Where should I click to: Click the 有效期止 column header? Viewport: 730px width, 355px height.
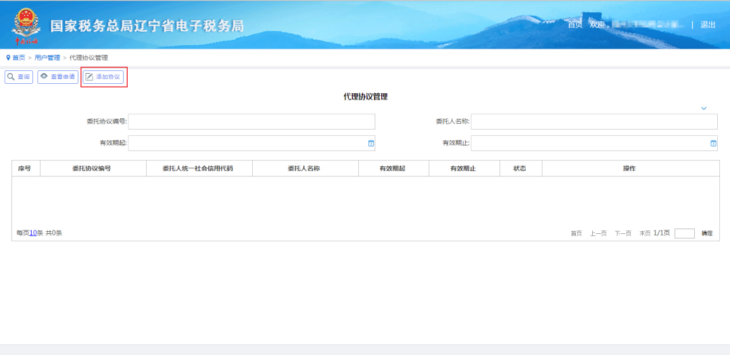463,168
